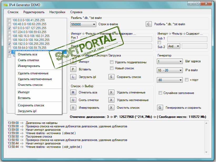This screenshot has width=216, height=162.
Task: Open the Редактировать menu
Action: (34, 12)
